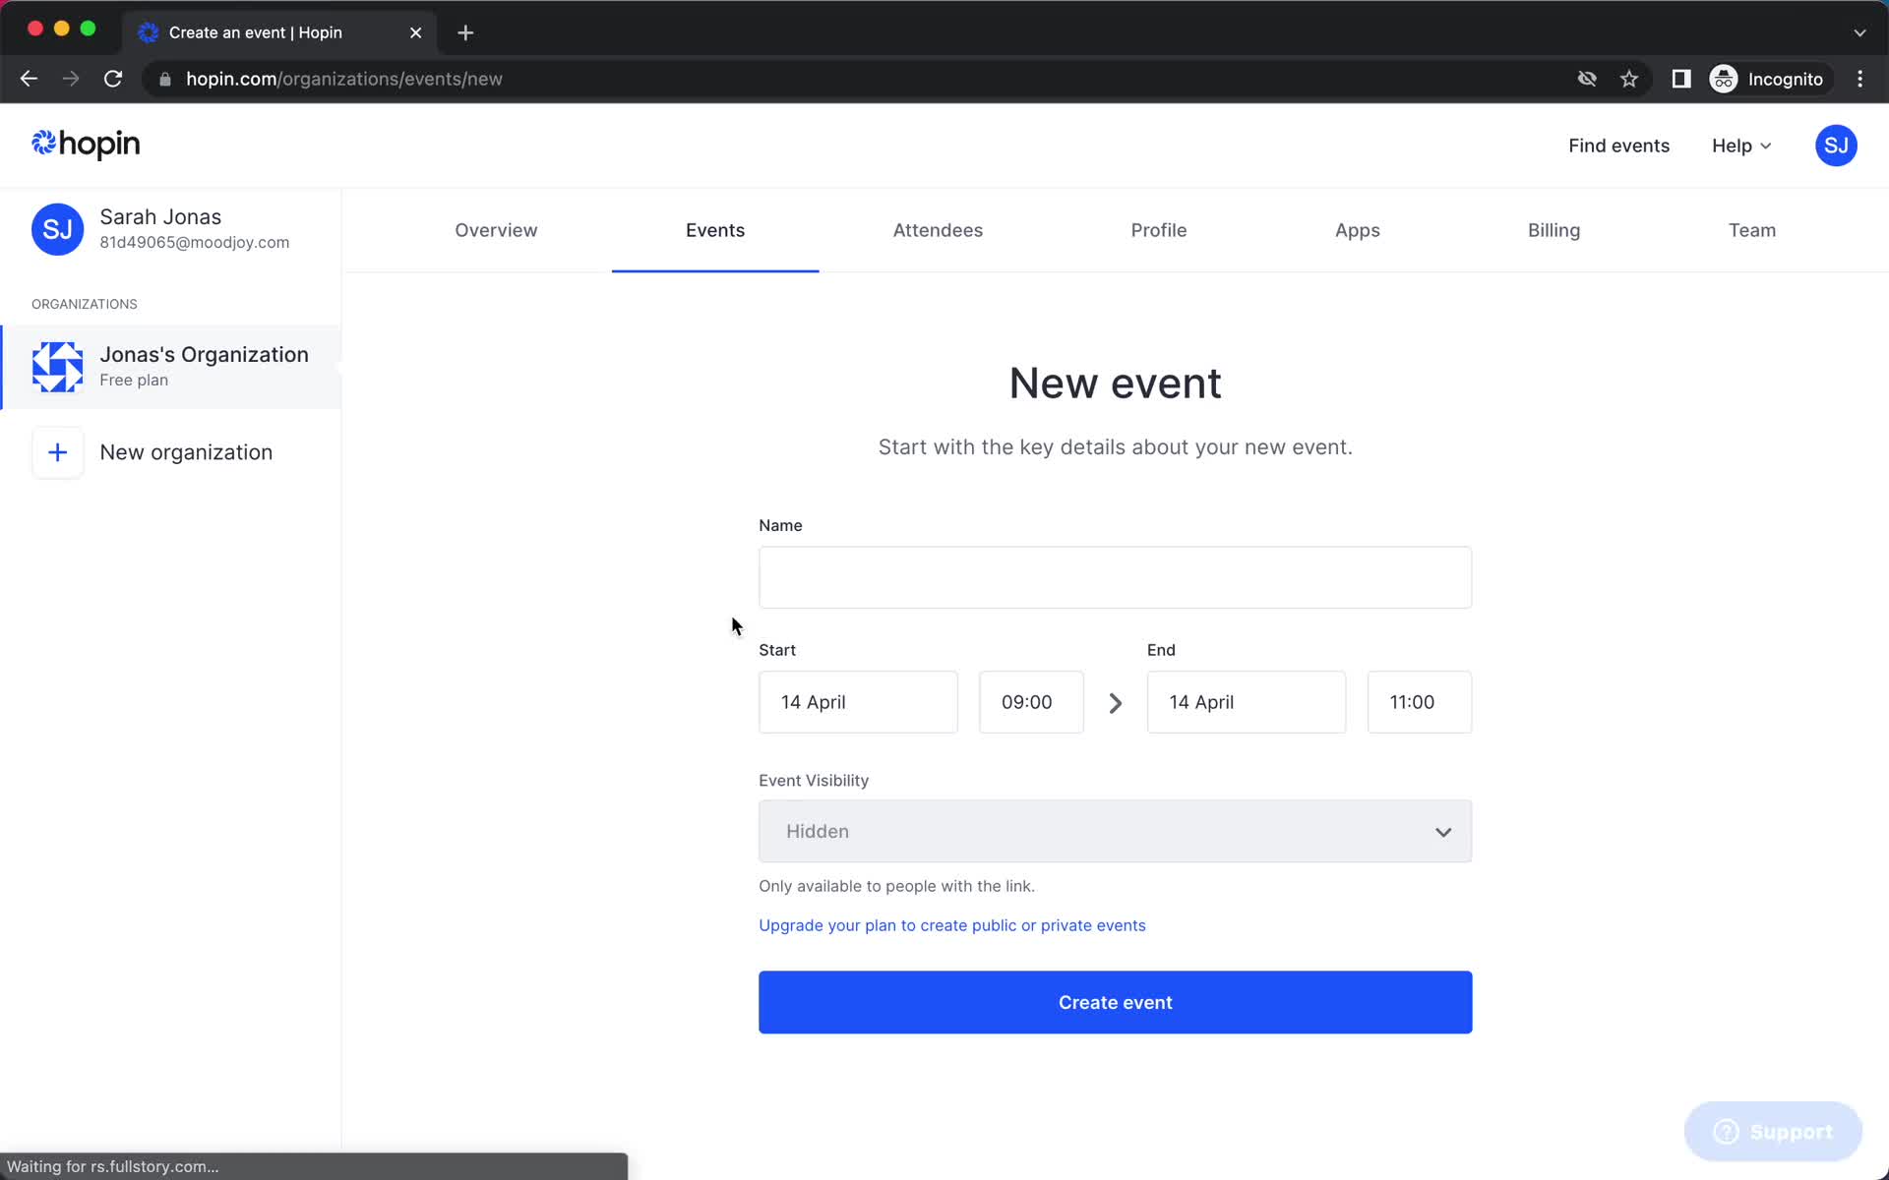Click the Hopin logo
This screenshot has height=1180, width=1889.
tap(86, 145)
